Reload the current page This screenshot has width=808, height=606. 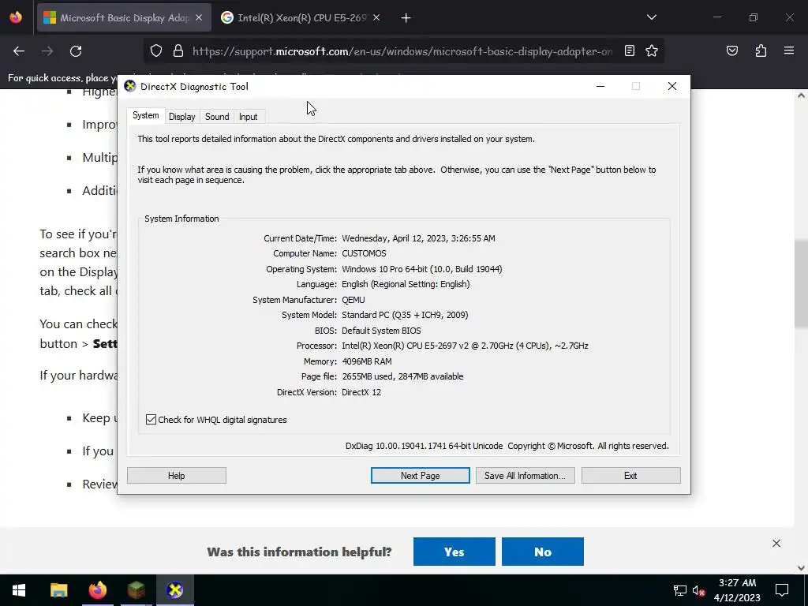point(76,51)
